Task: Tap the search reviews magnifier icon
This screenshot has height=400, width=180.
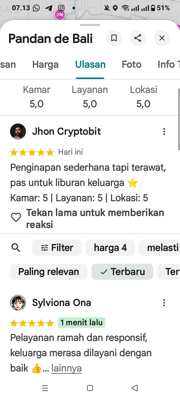Action: [x=16, y=248]
